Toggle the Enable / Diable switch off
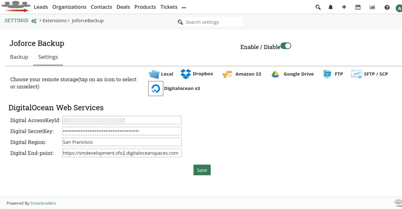 click(286, 46)
